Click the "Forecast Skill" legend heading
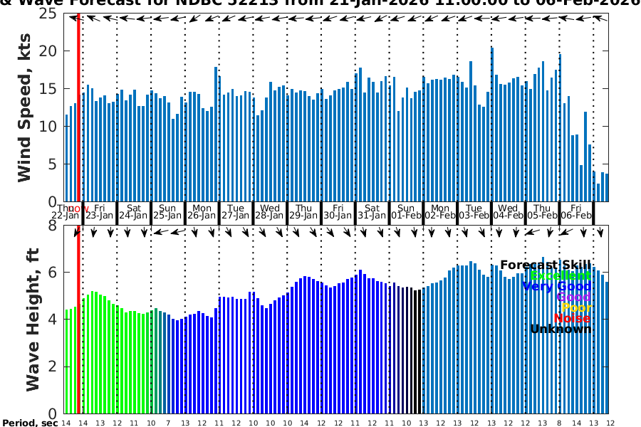641x427 pixels. click(x=545, y=265)
